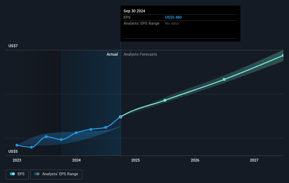The width and height of the screenshot is (289, 183).
Task: Click the No data value in tooltip
Action: pos(172,24)
